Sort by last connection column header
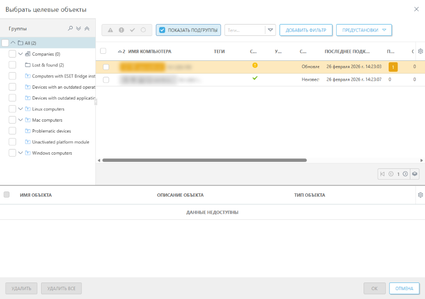The image size is (425, 299). point(347,51)
